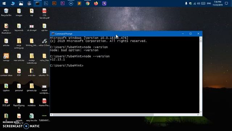Select the DCE pdf file icon
The width and height of the screenshot is (232, 131).
6,103
